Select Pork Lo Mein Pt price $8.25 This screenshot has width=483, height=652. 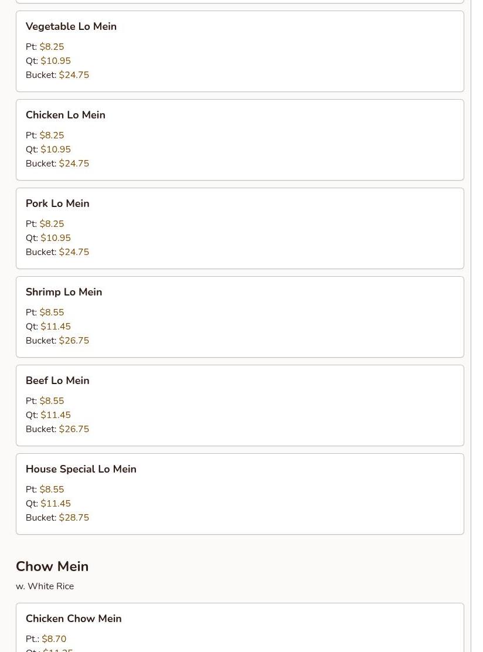(x=52, y=224)
